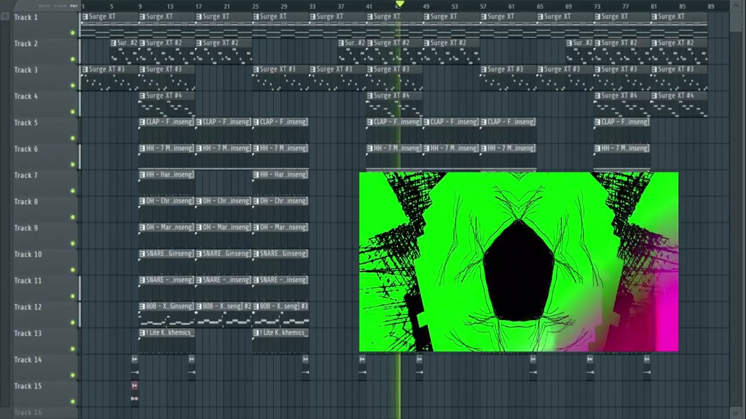Image resolution: width=746 pixels, height=419 pixels.
Task: Toggle the Track 8 mute switch
Action: click(x=73, y=217)
